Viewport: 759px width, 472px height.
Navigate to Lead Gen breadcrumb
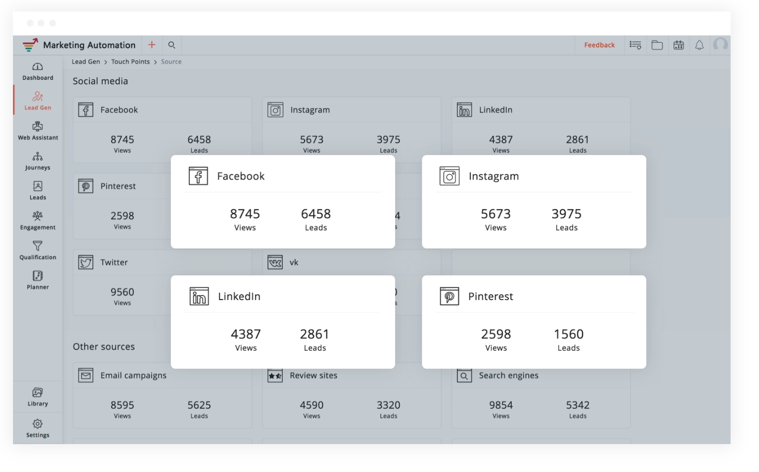86,62
